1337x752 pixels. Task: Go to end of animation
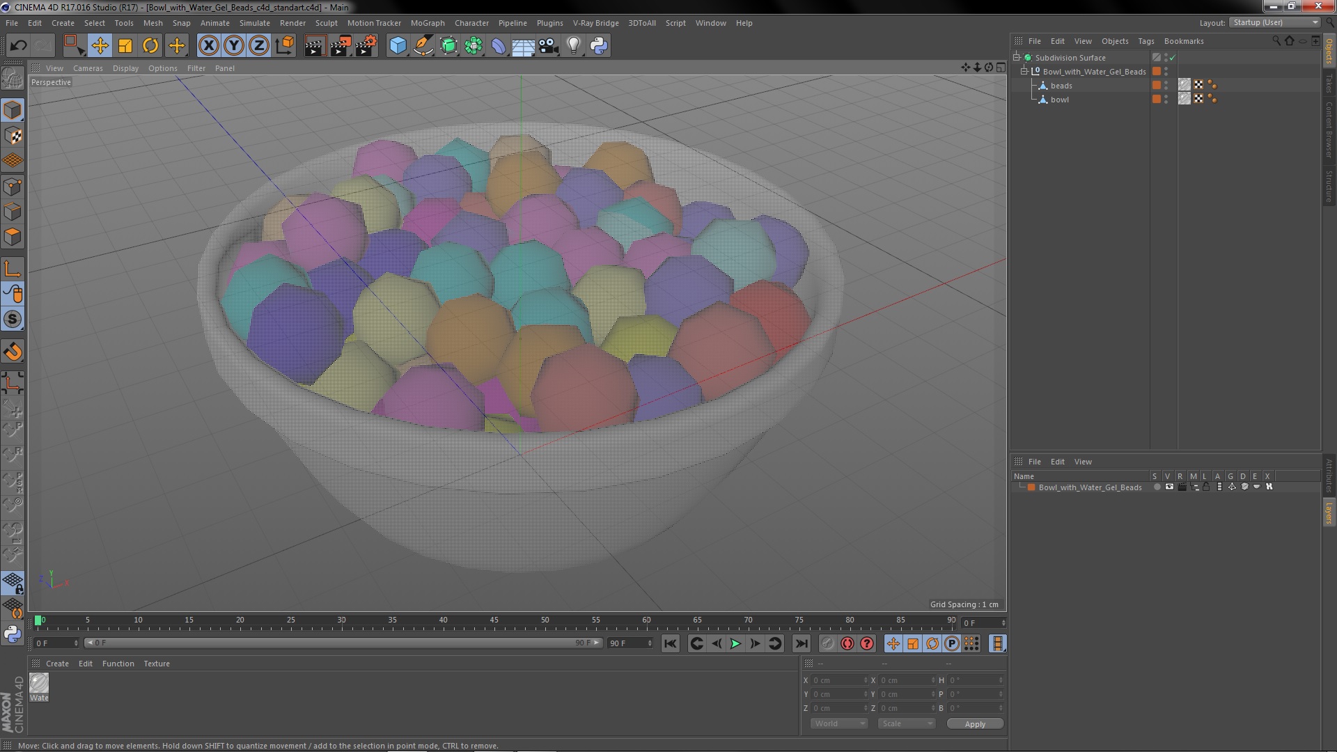point(802,644)
